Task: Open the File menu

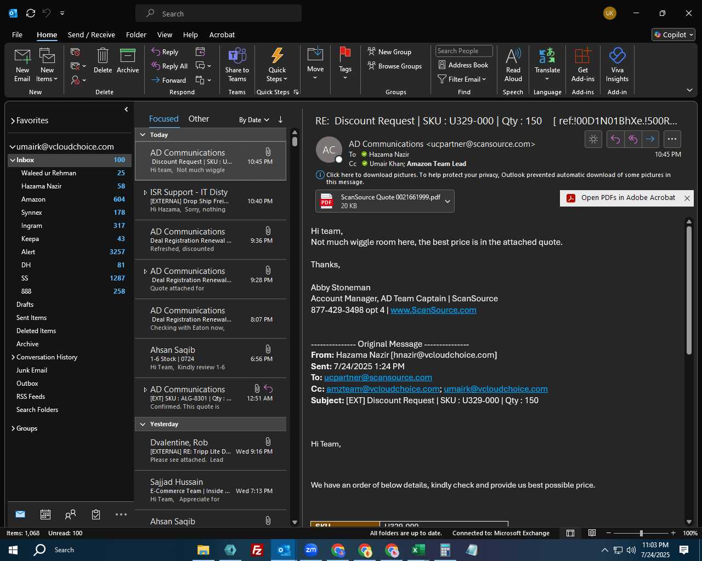Action: coord(18,35)
